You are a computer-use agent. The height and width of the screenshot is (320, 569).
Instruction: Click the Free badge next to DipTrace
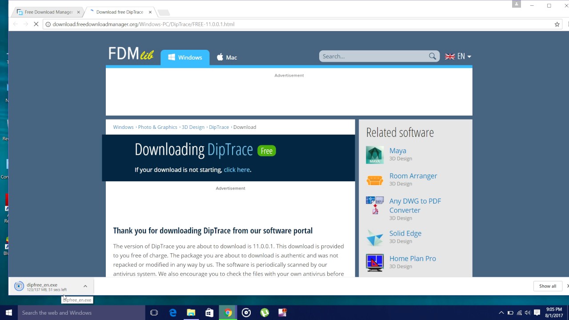click(267, 151)
